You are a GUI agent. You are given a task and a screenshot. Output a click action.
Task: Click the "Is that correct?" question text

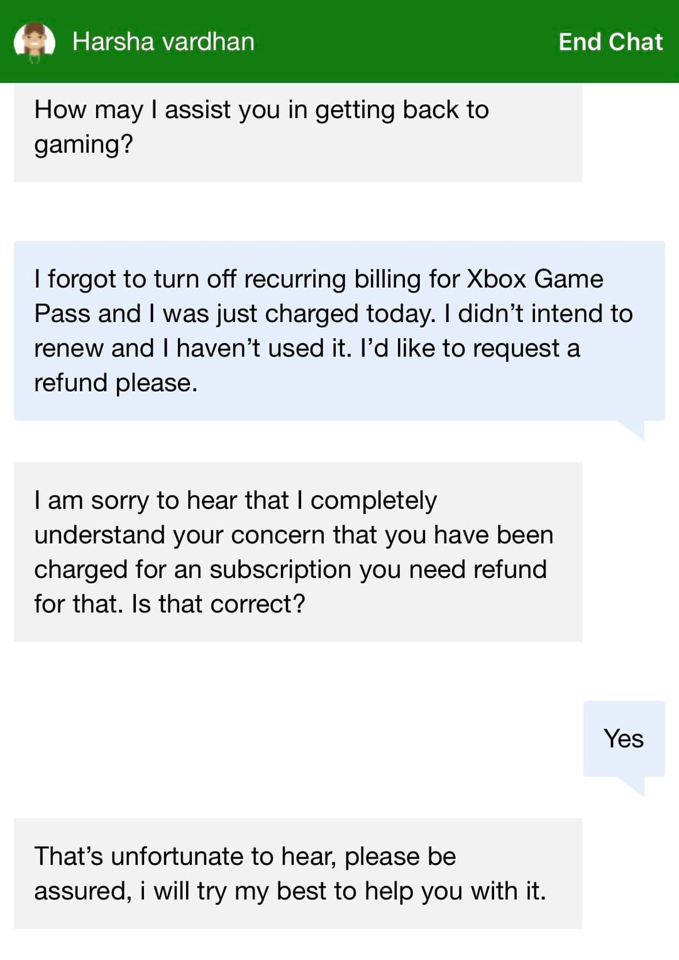[x=218, y=605]
